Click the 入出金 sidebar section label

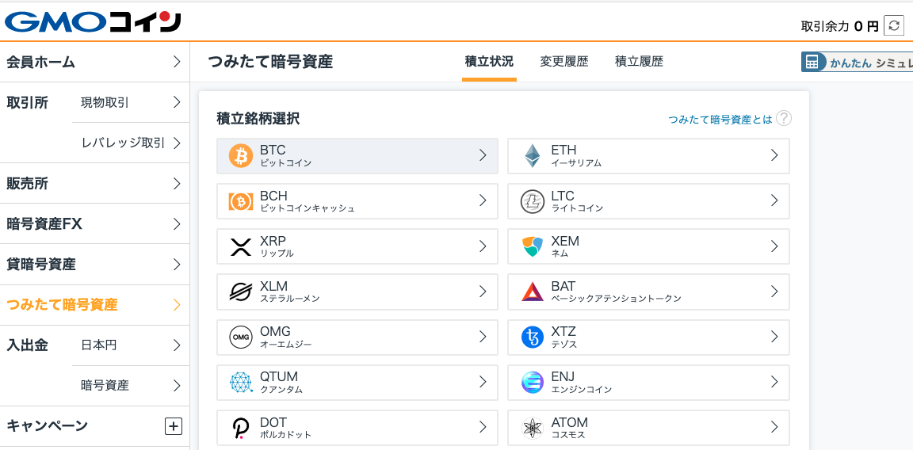(x=28, y=345)
